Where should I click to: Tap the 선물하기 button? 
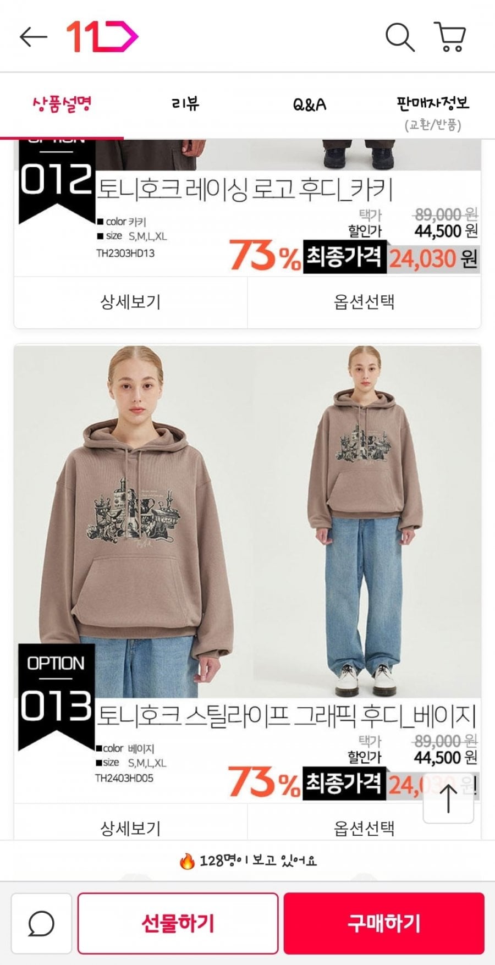click(178, 923)
